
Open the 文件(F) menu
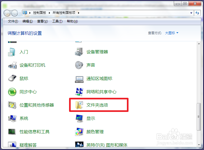tap(13, 21)
